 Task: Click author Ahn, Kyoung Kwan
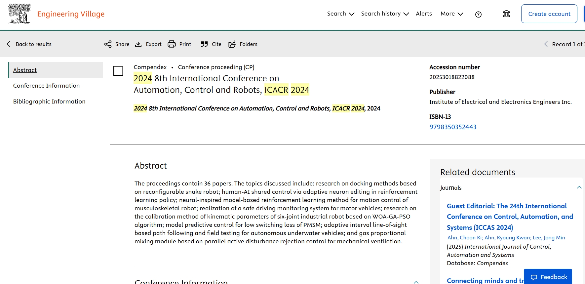[x=507, y=237]
